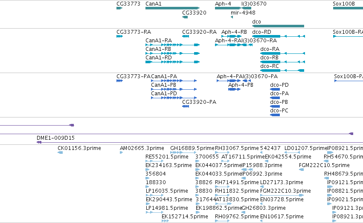Select the AT16711.5prime EST label
Image resolution: width=363 pixels, height=223 pixels.
[243, 156]
